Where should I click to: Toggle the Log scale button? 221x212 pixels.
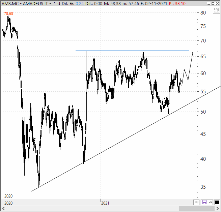pos(216,10)
